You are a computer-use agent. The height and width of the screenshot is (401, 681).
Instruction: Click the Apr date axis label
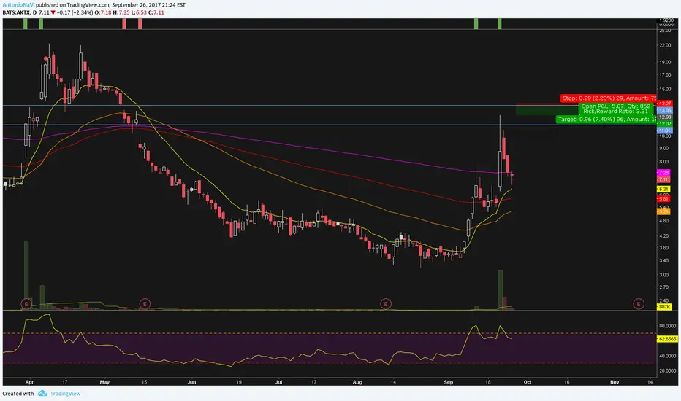tap(29, 382)
